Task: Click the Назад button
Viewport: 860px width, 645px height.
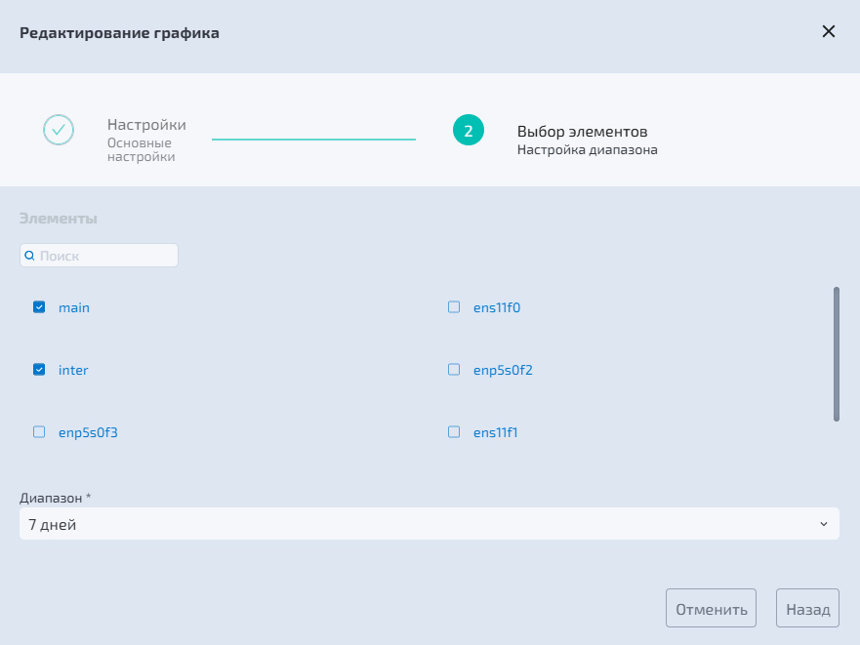Action: point(807,608)
